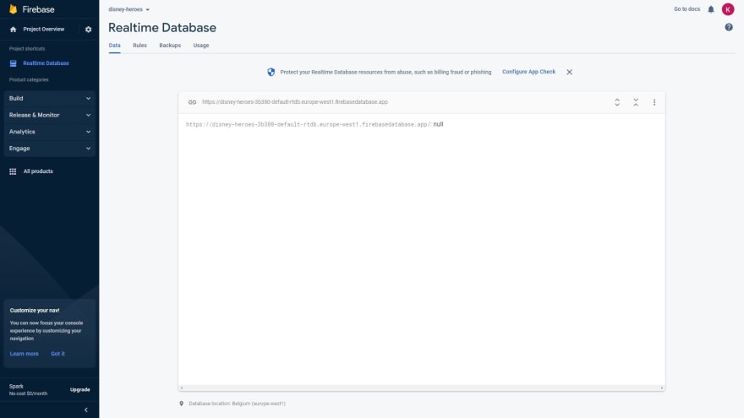The height and width of the screenshot is (418, 744).
Task: Click Go to docs link
Action: click(x=687, y=9)
